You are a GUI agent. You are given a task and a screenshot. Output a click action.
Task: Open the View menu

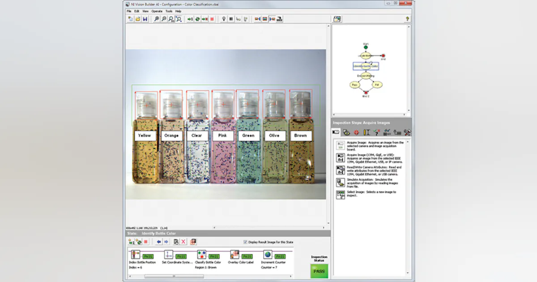pos(145,11)
